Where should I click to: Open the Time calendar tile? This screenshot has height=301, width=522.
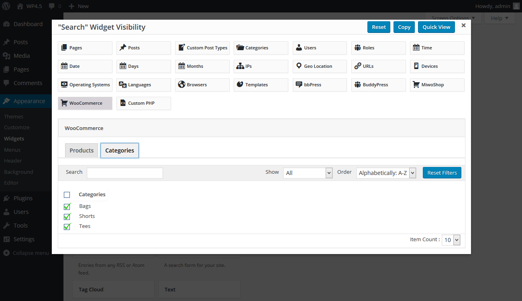click(x=437, y=48)
